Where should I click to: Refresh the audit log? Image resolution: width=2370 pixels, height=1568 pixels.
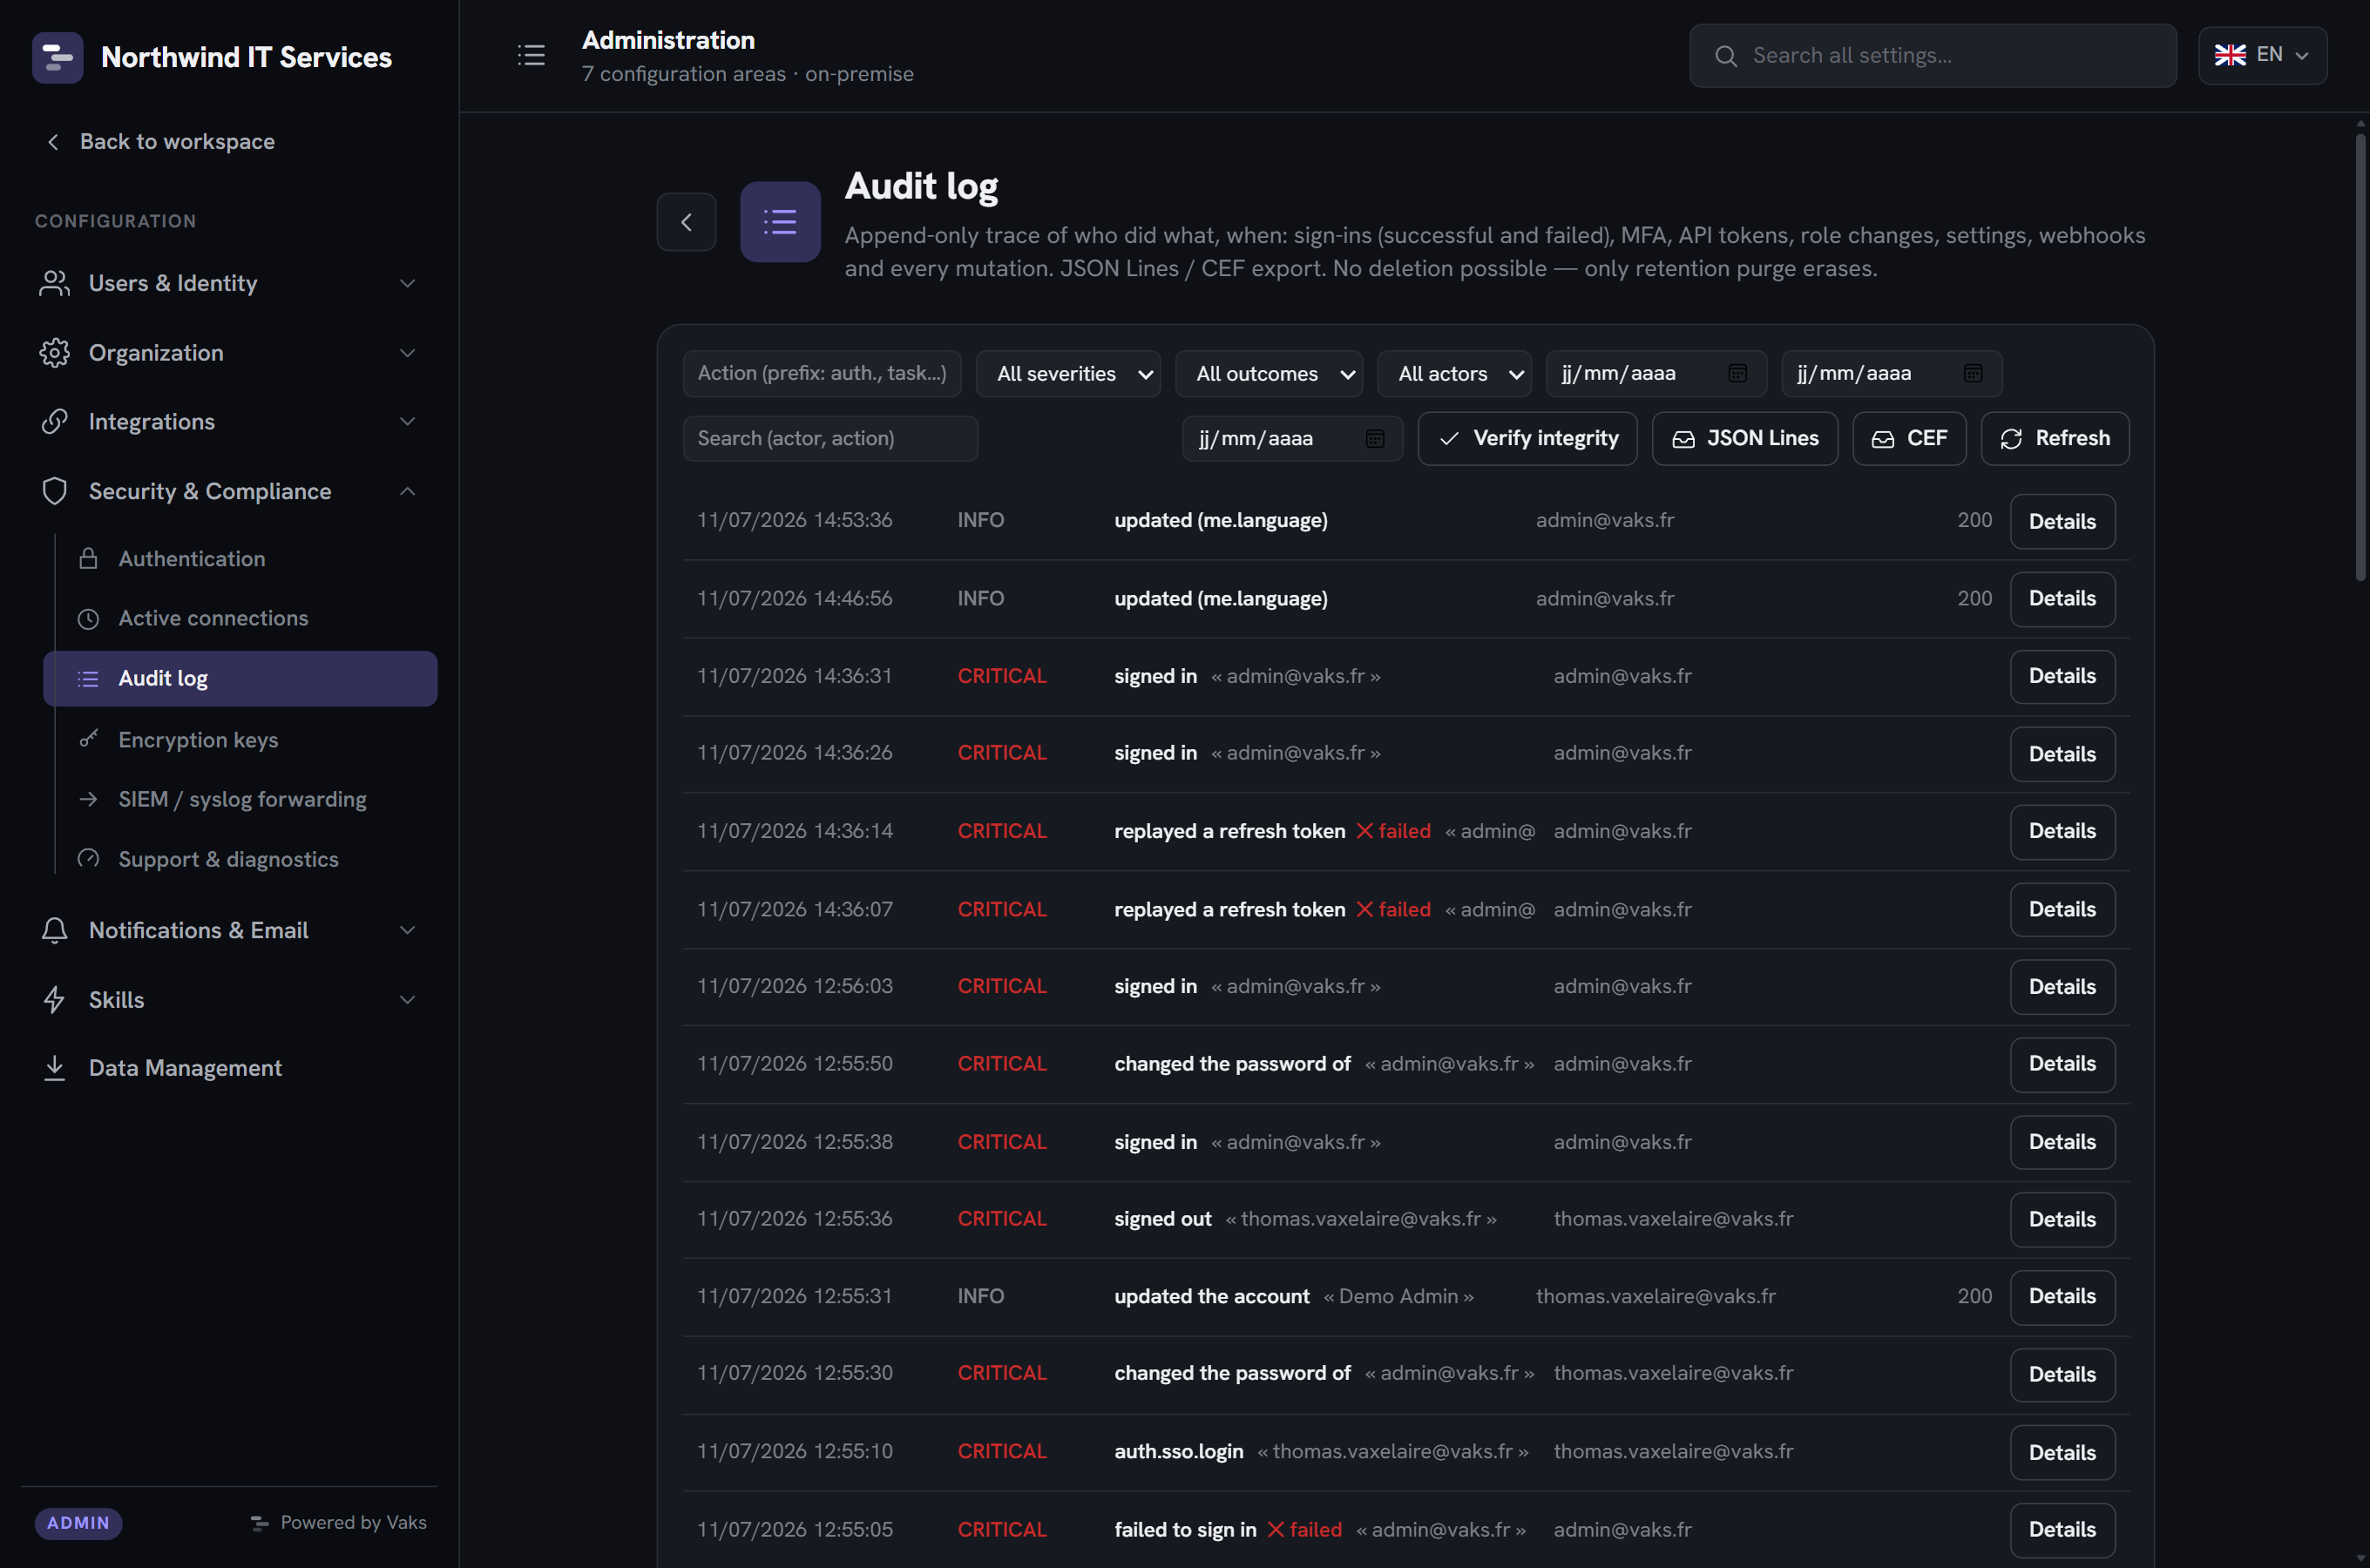[x=2055, y=439]
